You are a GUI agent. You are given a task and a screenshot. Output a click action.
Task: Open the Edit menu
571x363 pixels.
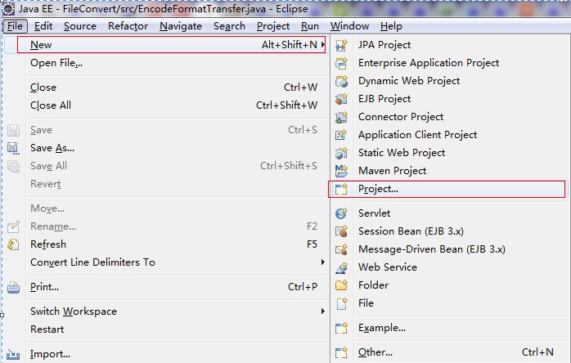(x=43, y=26)
